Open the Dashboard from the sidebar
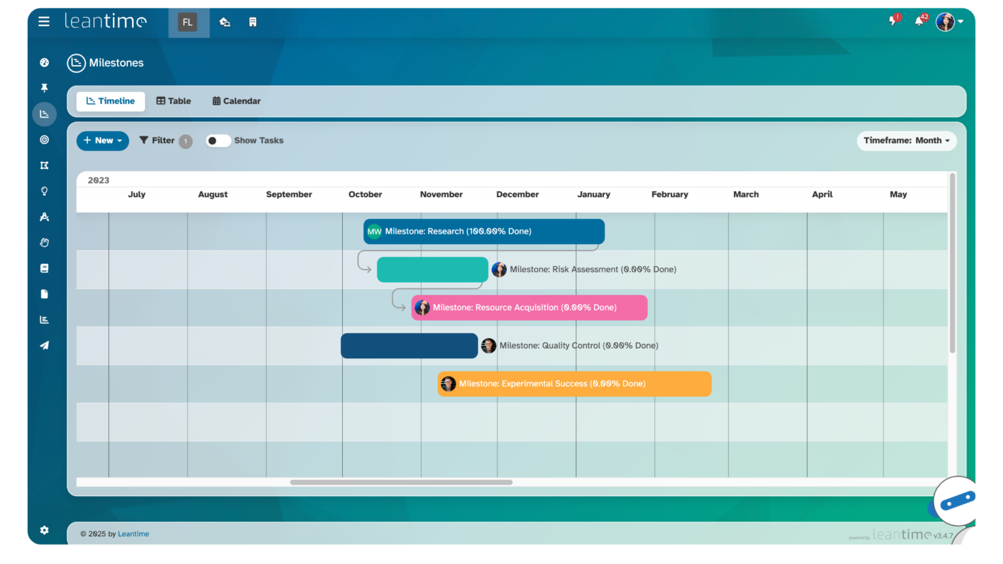The image size is (1003, 564). tap(44, 62)
